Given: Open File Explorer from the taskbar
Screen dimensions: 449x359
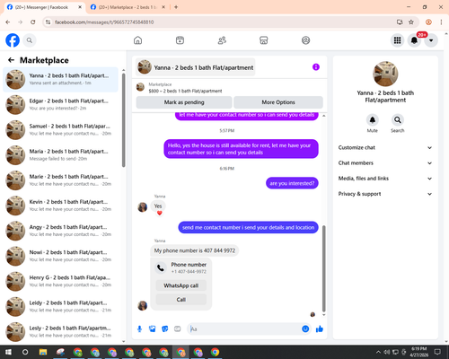Looking at the screenshot, I should 43,352.
